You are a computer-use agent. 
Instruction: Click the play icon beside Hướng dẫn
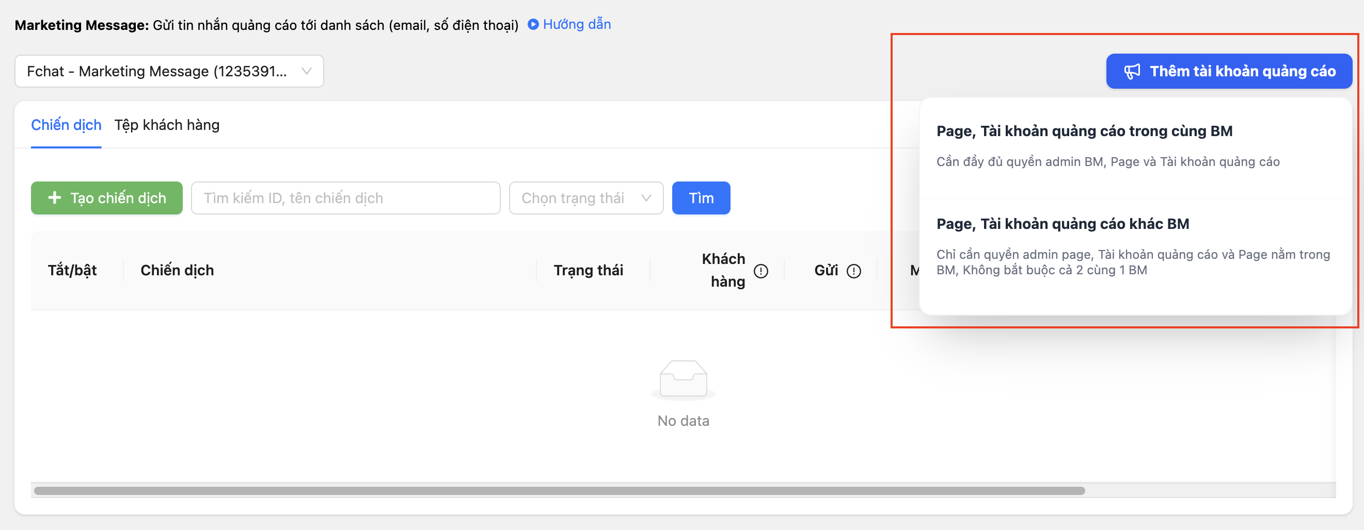tap(533, 24)
